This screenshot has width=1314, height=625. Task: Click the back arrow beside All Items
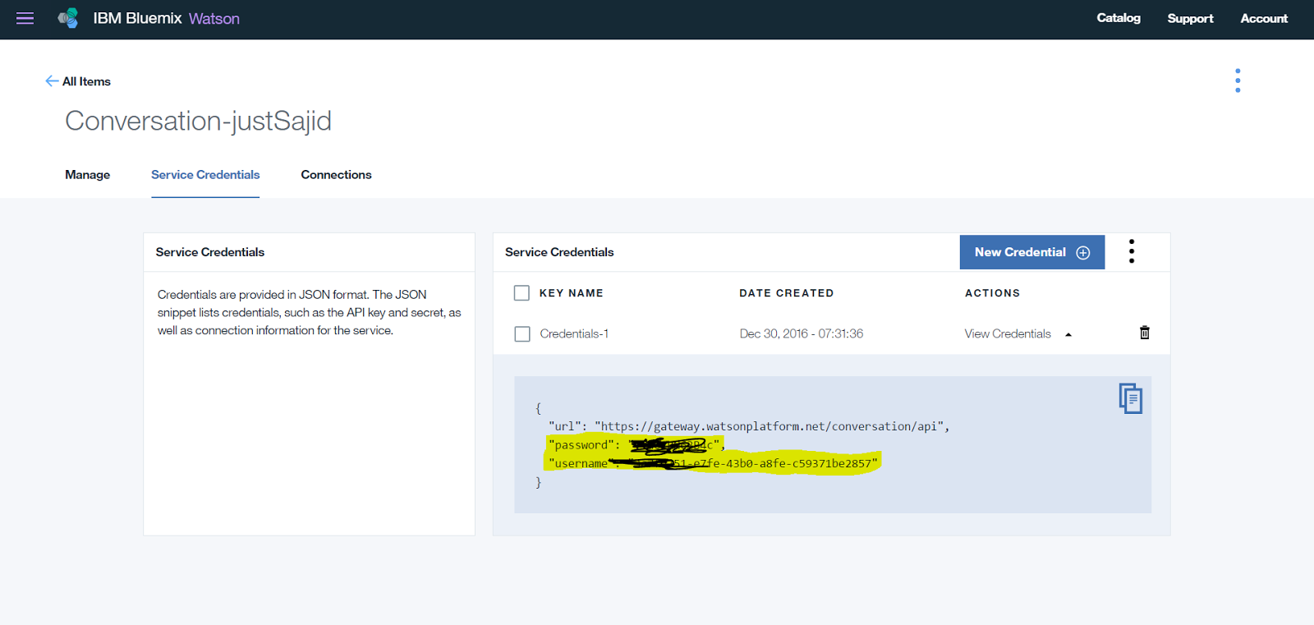point(52,81)
